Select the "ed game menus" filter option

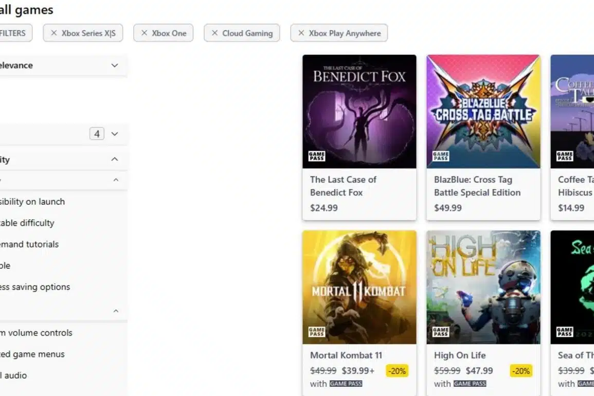tap(32, 354)
